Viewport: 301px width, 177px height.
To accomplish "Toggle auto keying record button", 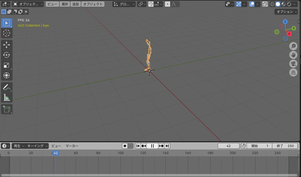I will pyautogui.click(x=125, y=146).
